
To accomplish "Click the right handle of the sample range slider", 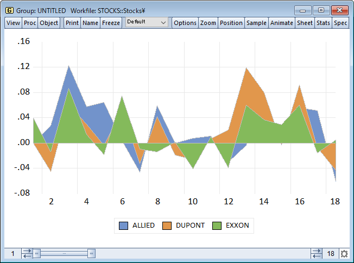I will click(91, 254).
